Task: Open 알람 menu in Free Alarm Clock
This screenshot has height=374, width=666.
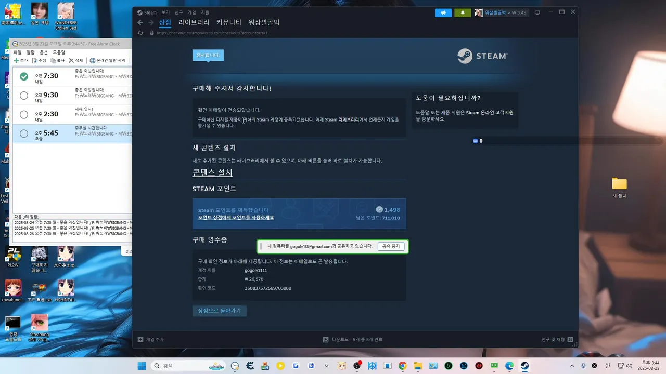Action: [30, 52]
